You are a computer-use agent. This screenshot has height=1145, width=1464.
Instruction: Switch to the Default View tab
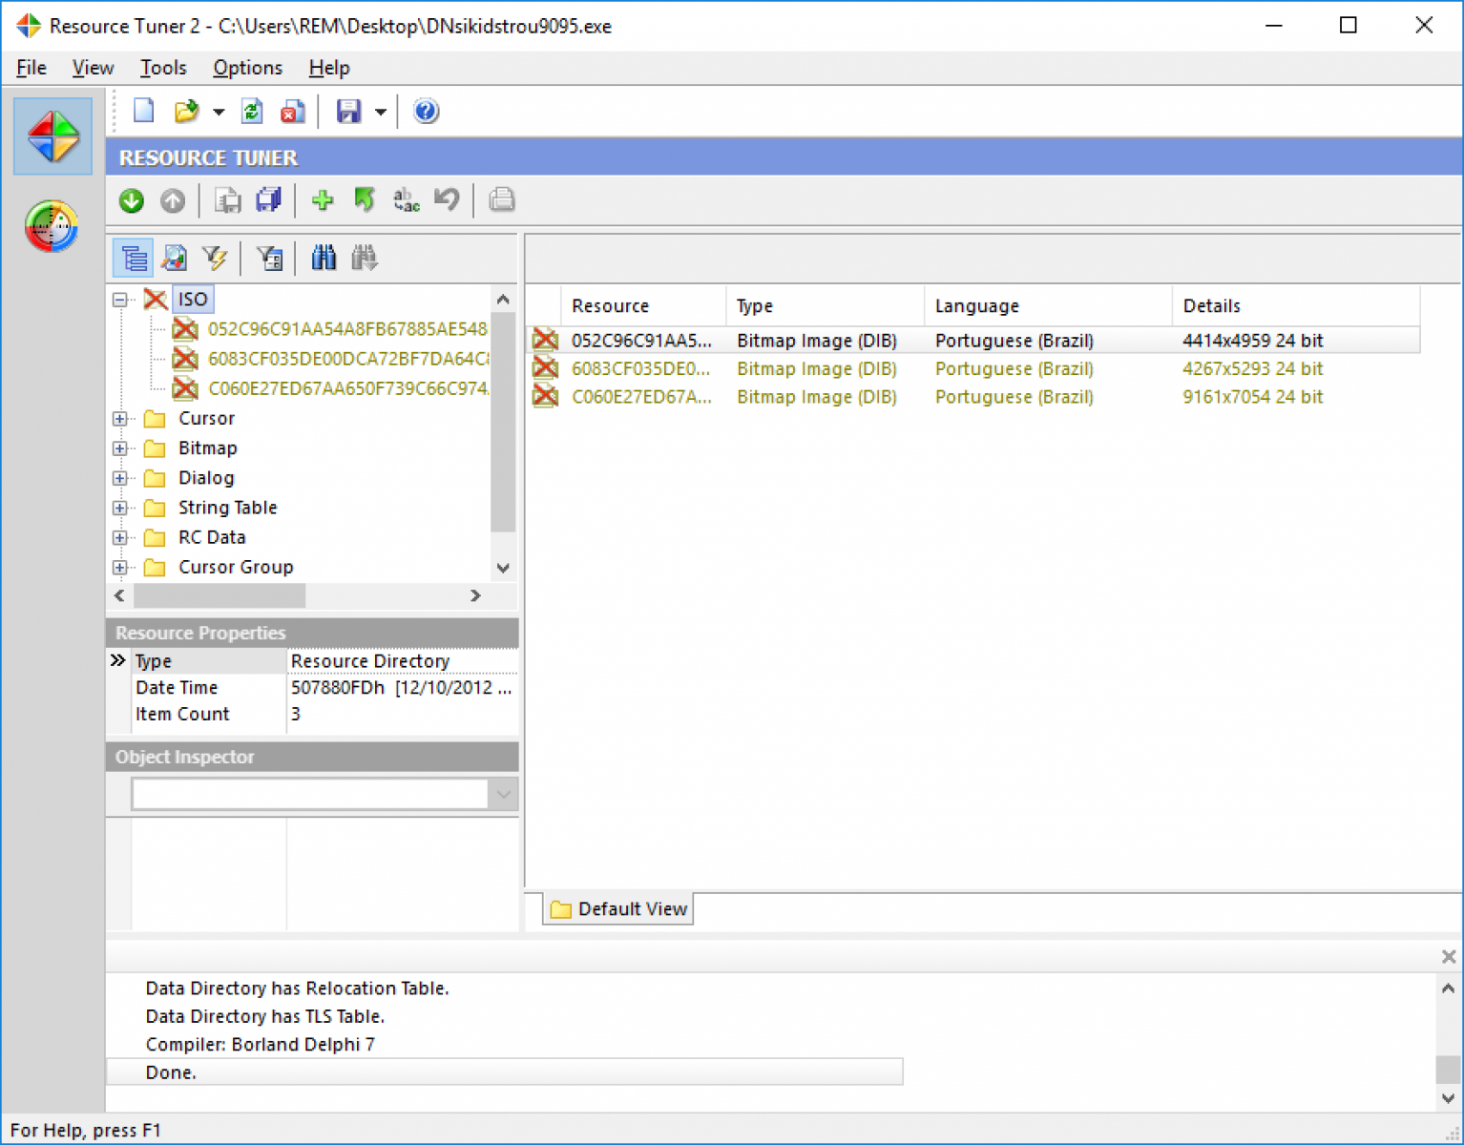pyautogui.click(x=618, y=909)
